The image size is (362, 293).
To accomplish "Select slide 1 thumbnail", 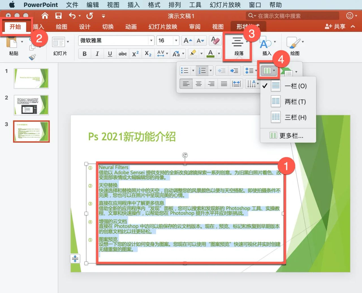I will (x=31, y=78).
